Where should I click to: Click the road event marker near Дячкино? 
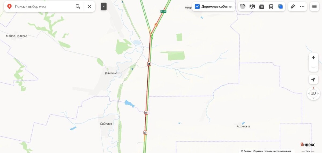[x=149, y=64]
